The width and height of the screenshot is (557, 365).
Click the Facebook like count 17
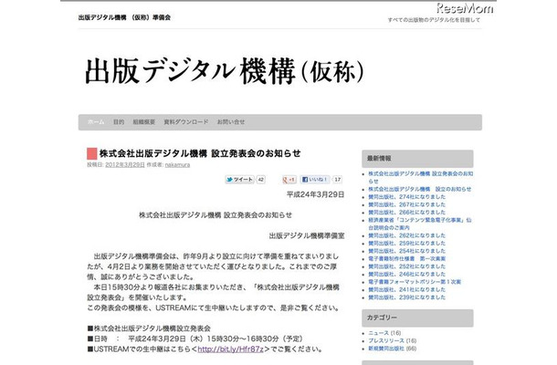[x=338, y=180]
